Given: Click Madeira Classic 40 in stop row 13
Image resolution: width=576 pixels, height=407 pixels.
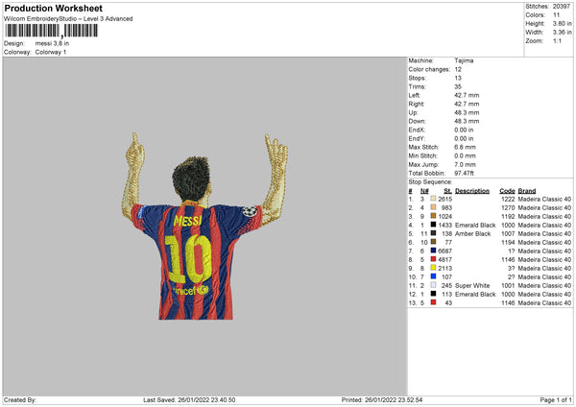Looking at the screenshot, I should 544,302.
